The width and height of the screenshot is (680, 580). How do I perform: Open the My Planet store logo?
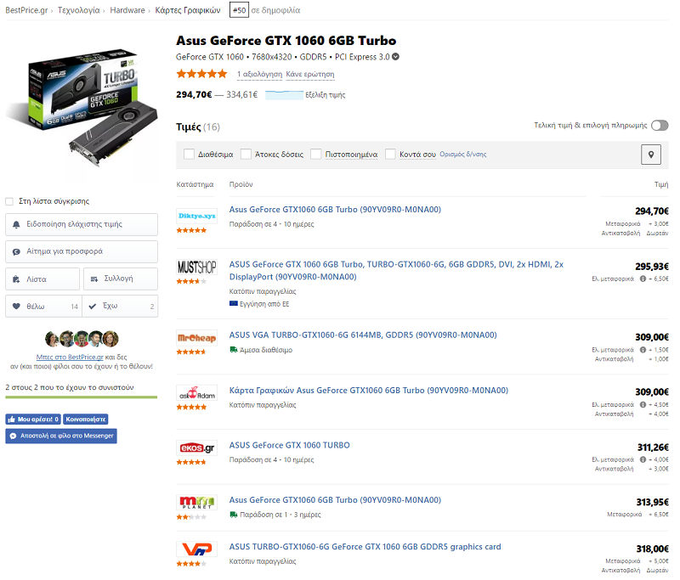point(197,503)
